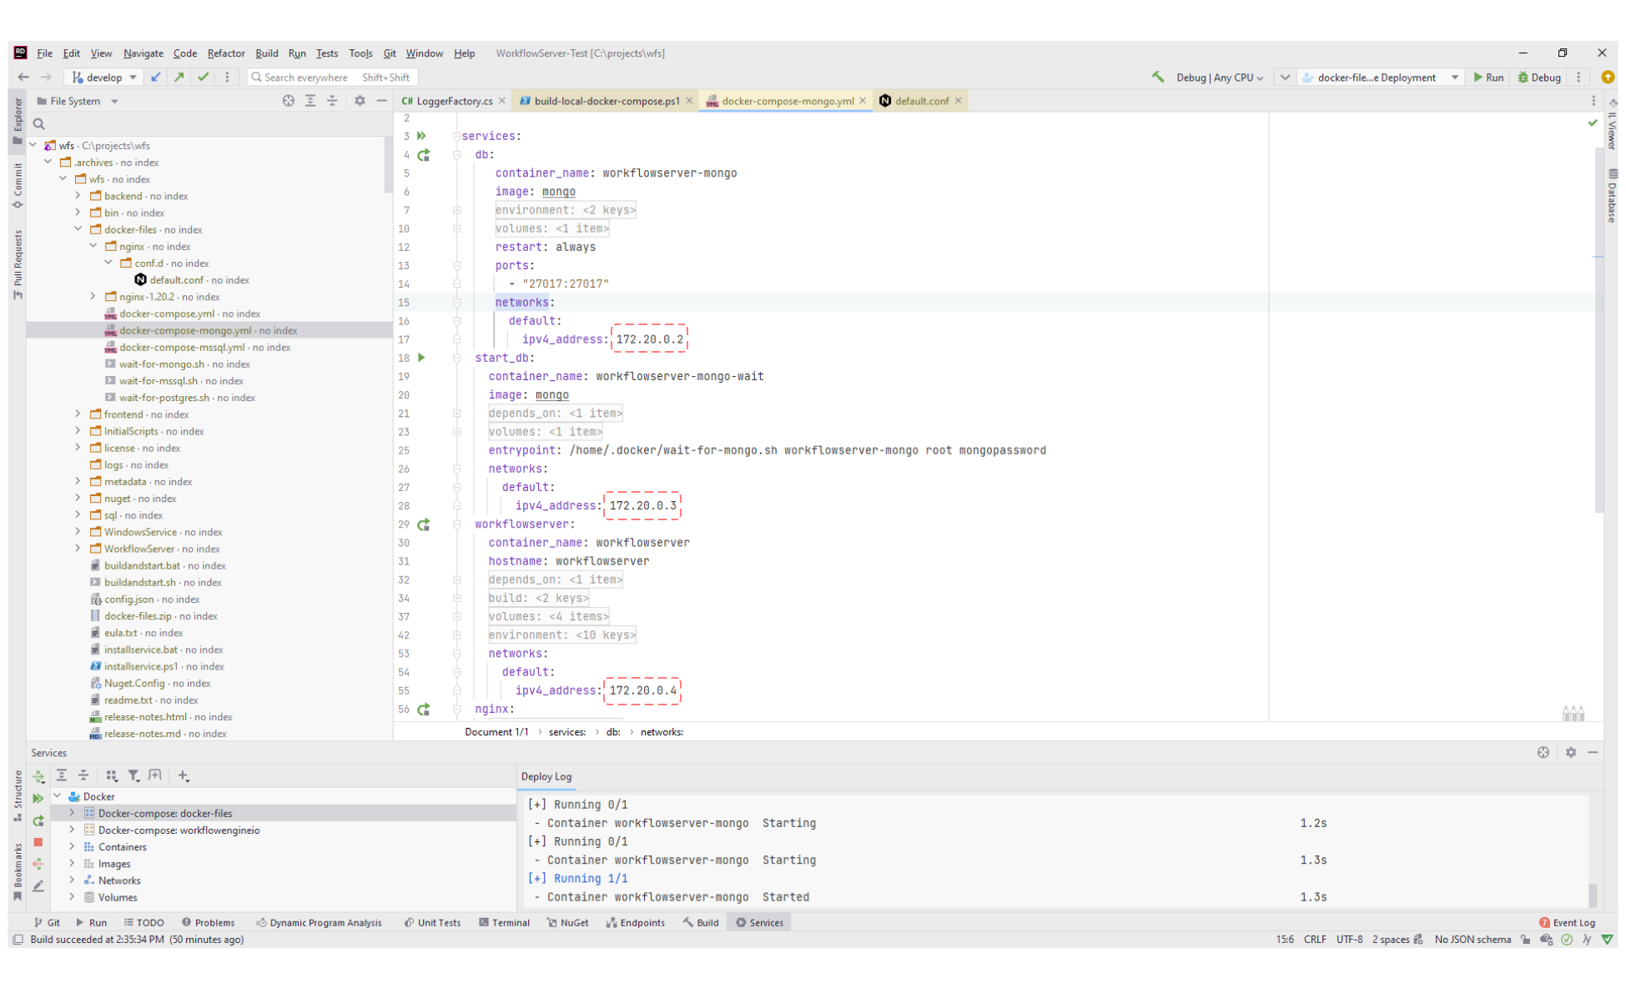Toggle the Pull Requests tool window

(x=18, y=264)
